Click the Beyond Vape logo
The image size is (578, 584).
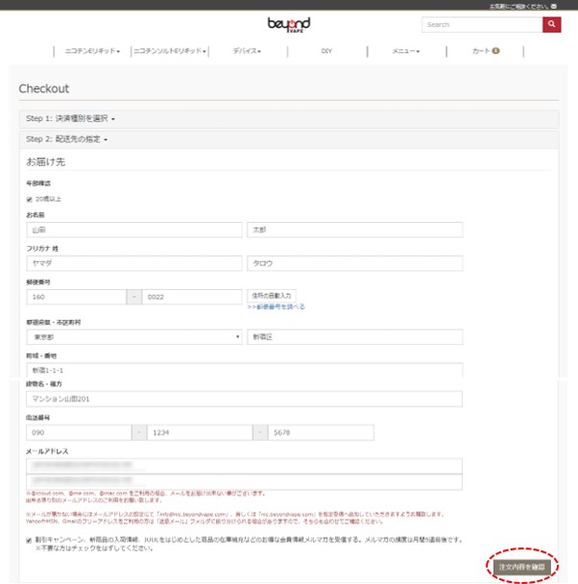tap(288, 23)
